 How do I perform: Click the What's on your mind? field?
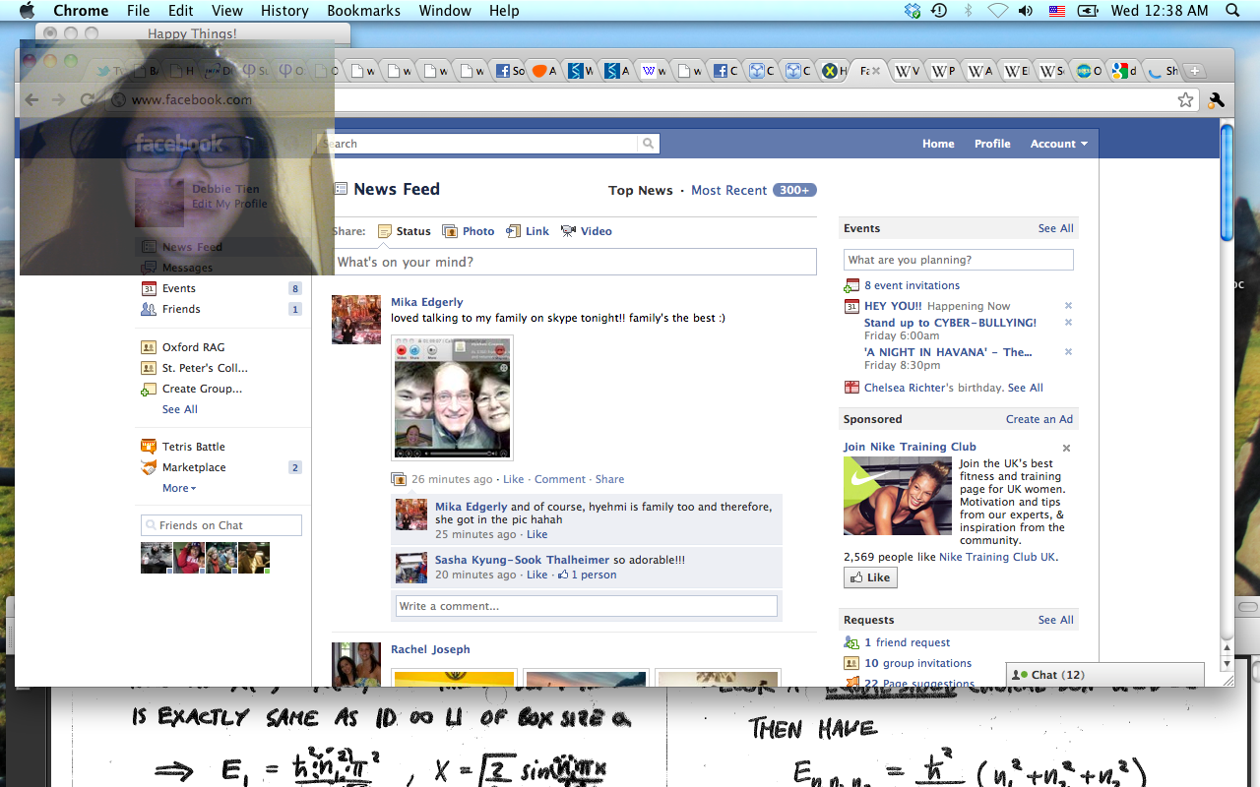coord(575,262)
